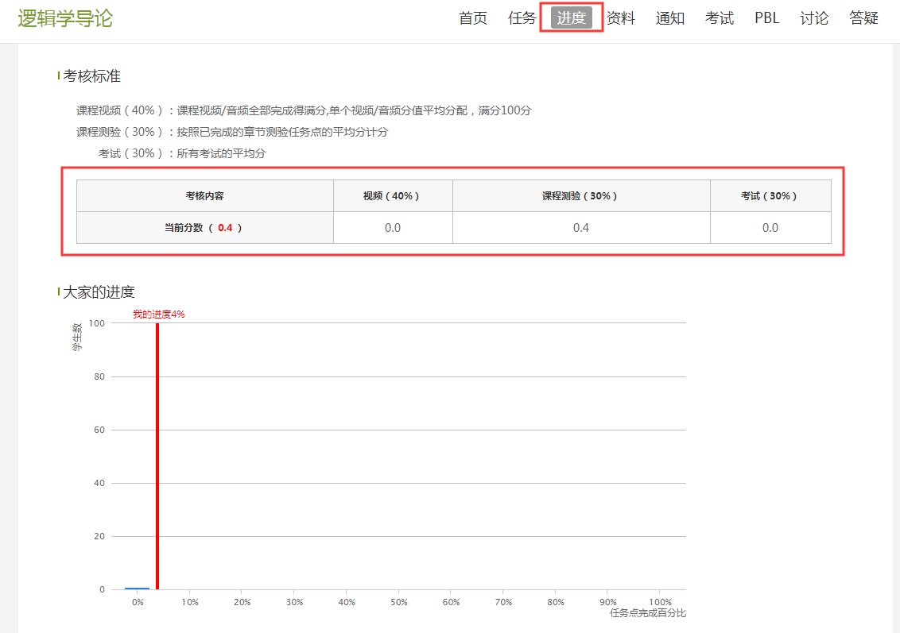Screen dimensions: 900x633
Task: Open the 任务 navigation tab
Action: pyautogui.click(x=522, y=18)
